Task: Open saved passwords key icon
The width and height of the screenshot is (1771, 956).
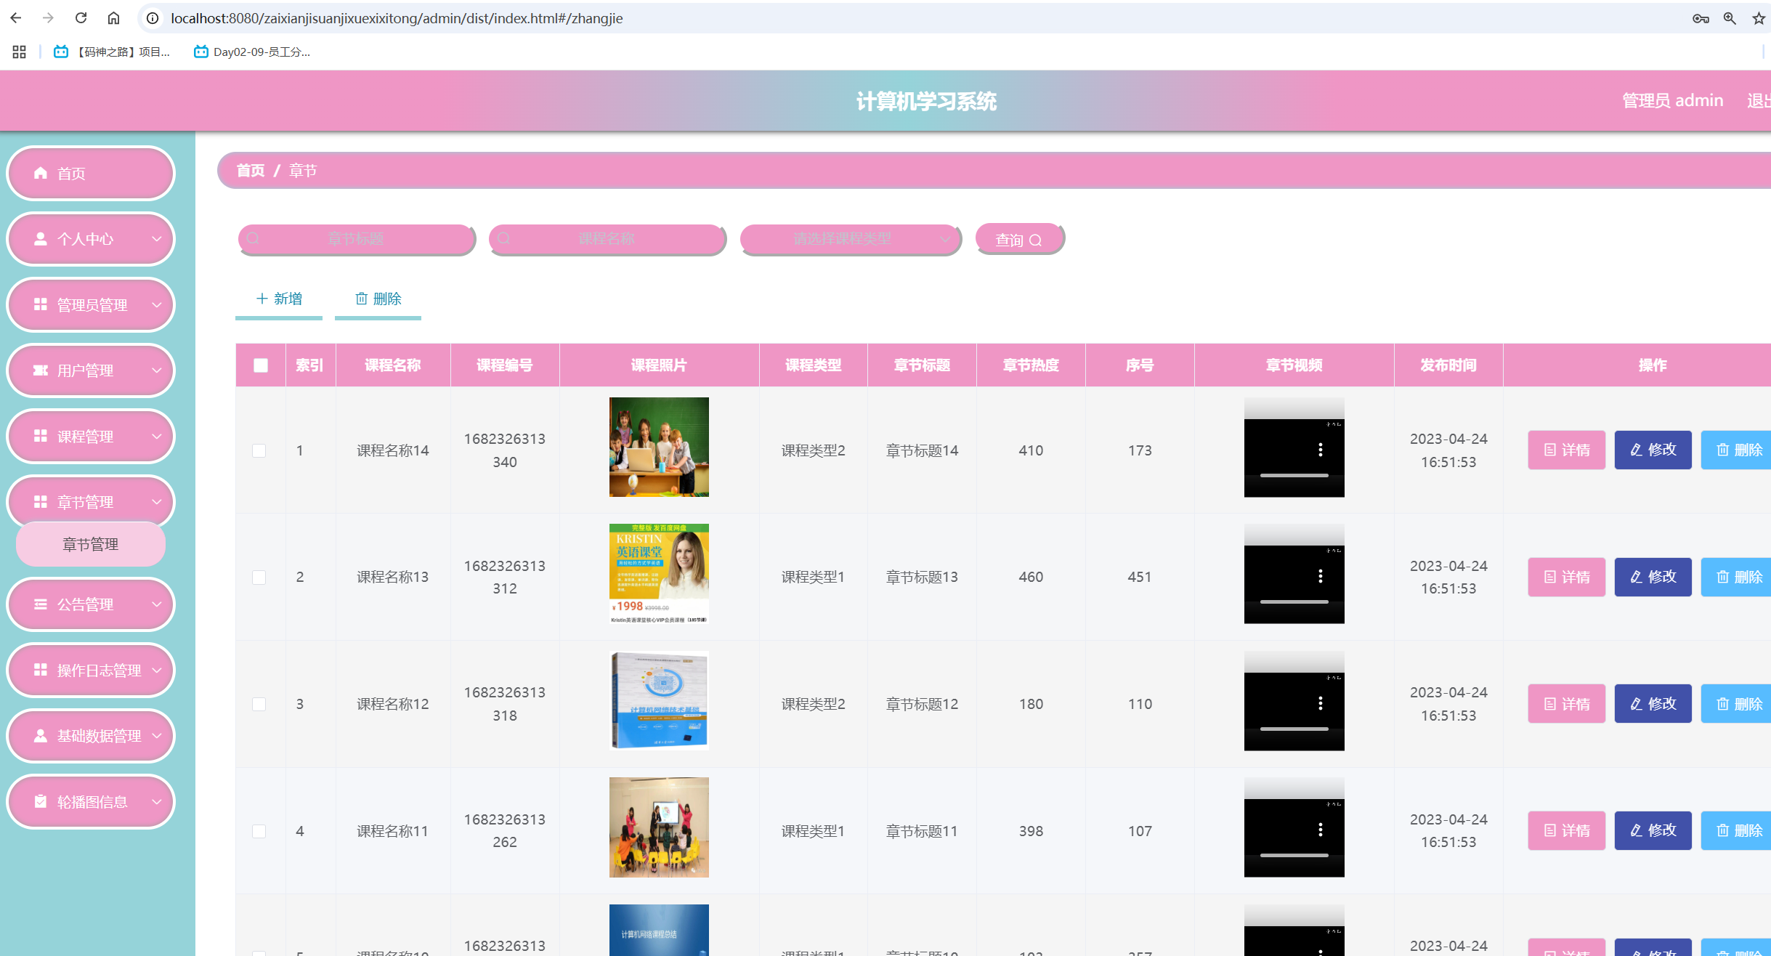Action: point(1701,18)
